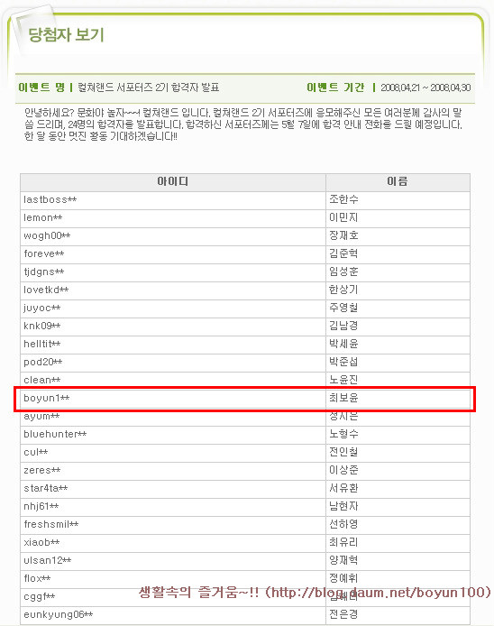The width and height of the screenshot is (494, 626).
Task: Click the 이름 column header
Action: [398, 182]
